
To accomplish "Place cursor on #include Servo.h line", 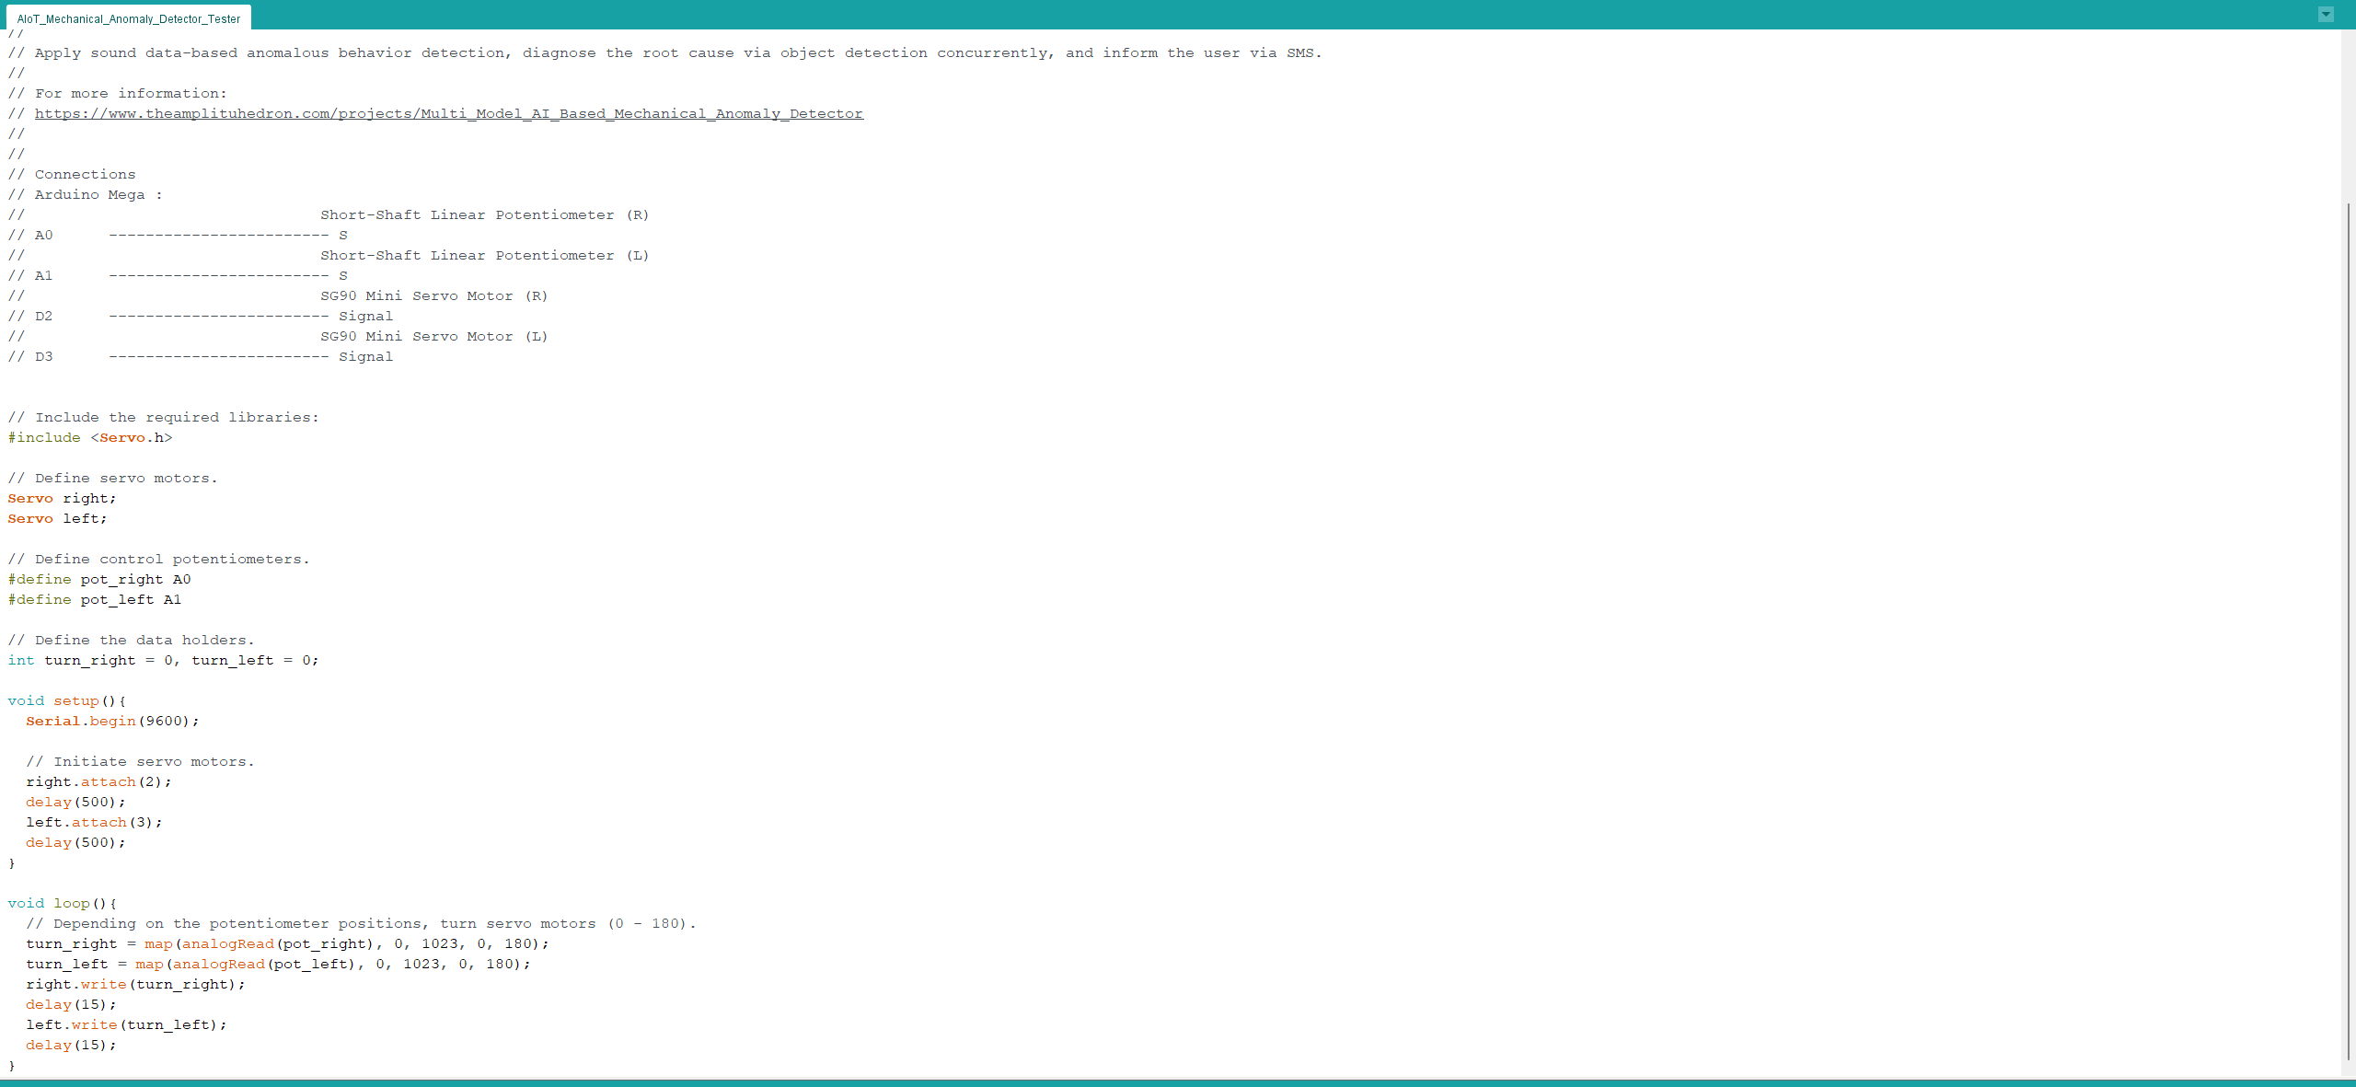I will [90, 437].
